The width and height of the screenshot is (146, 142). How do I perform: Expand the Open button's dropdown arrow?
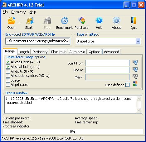[x=20, y=23]
